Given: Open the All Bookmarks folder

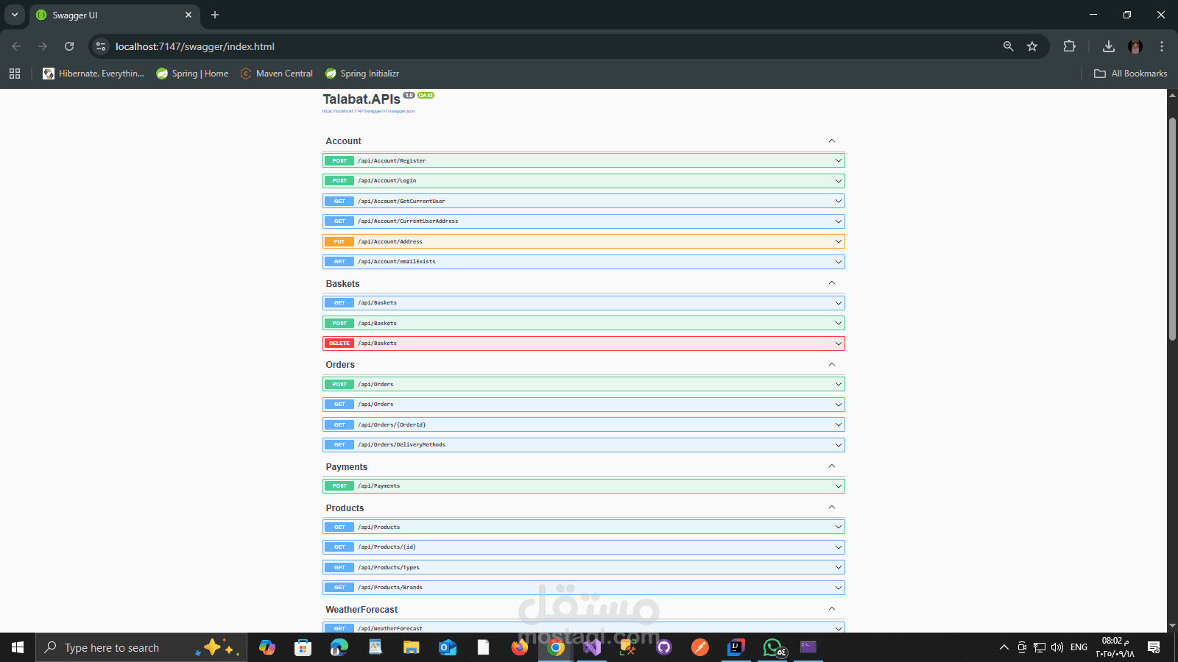Looking at the screenshot, I should pos(1130,74).
